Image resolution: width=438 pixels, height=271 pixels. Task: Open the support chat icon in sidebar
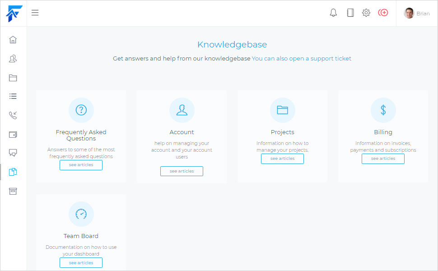click(13, 153)
